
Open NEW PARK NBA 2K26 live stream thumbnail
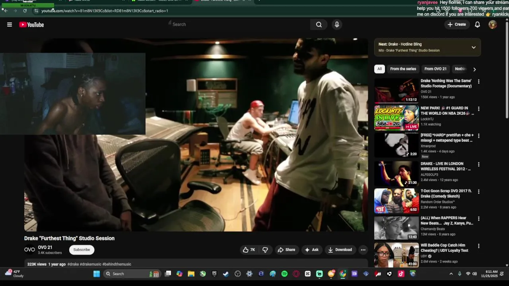tap(396, 118)
